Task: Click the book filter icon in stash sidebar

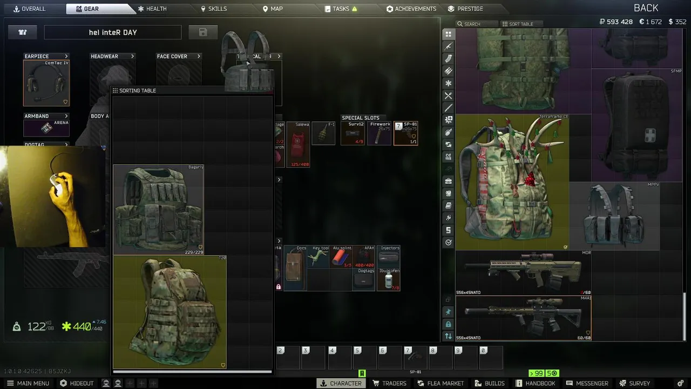Action: click(448, 206)
